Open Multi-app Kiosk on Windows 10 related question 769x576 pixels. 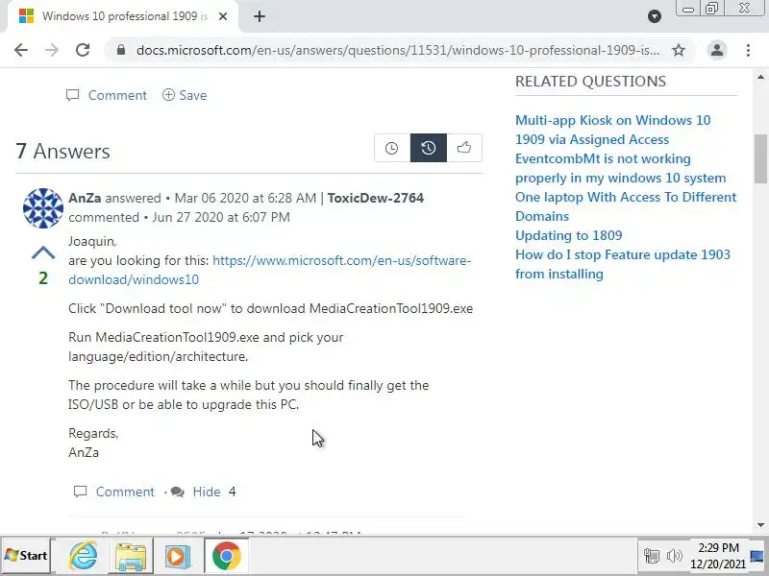coord(612,130)
